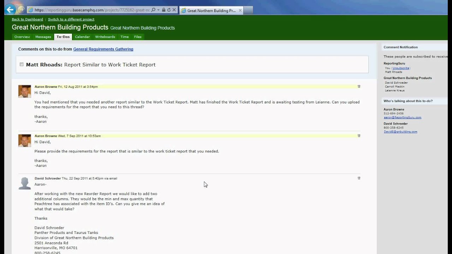Delete Aaron Browne's 7 Sep comment via trash icon
Viewport: 452px width, 254px height.
[359, 136]
